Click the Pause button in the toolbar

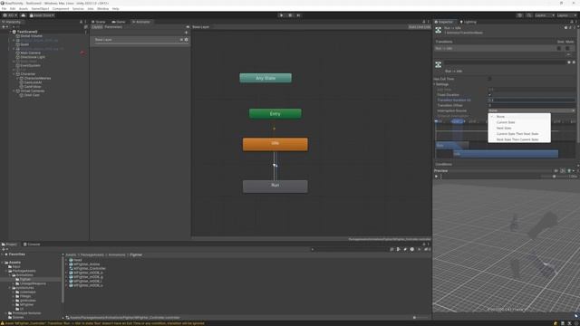click(290, 15)
